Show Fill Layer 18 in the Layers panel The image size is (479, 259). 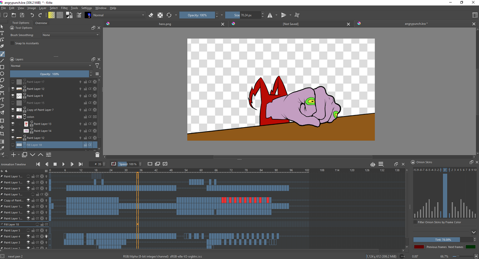(x=13, y=145)
